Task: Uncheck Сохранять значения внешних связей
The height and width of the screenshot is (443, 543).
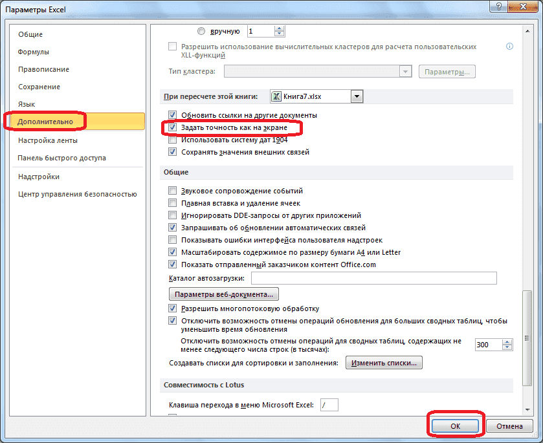Action: pyautogui.click(x=172, y=151)
